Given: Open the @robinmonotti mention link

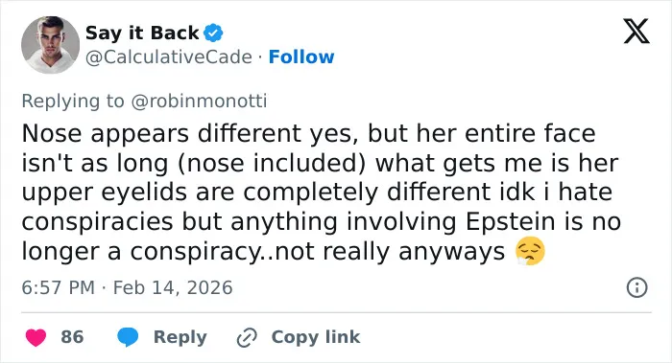Looking at the screenshot, I should 199,101.
